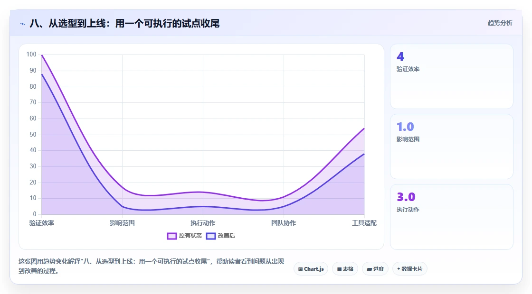This screenshot has height=294, width=532.
Task: Open the 验证效率 data card
Action: point(452,76)
